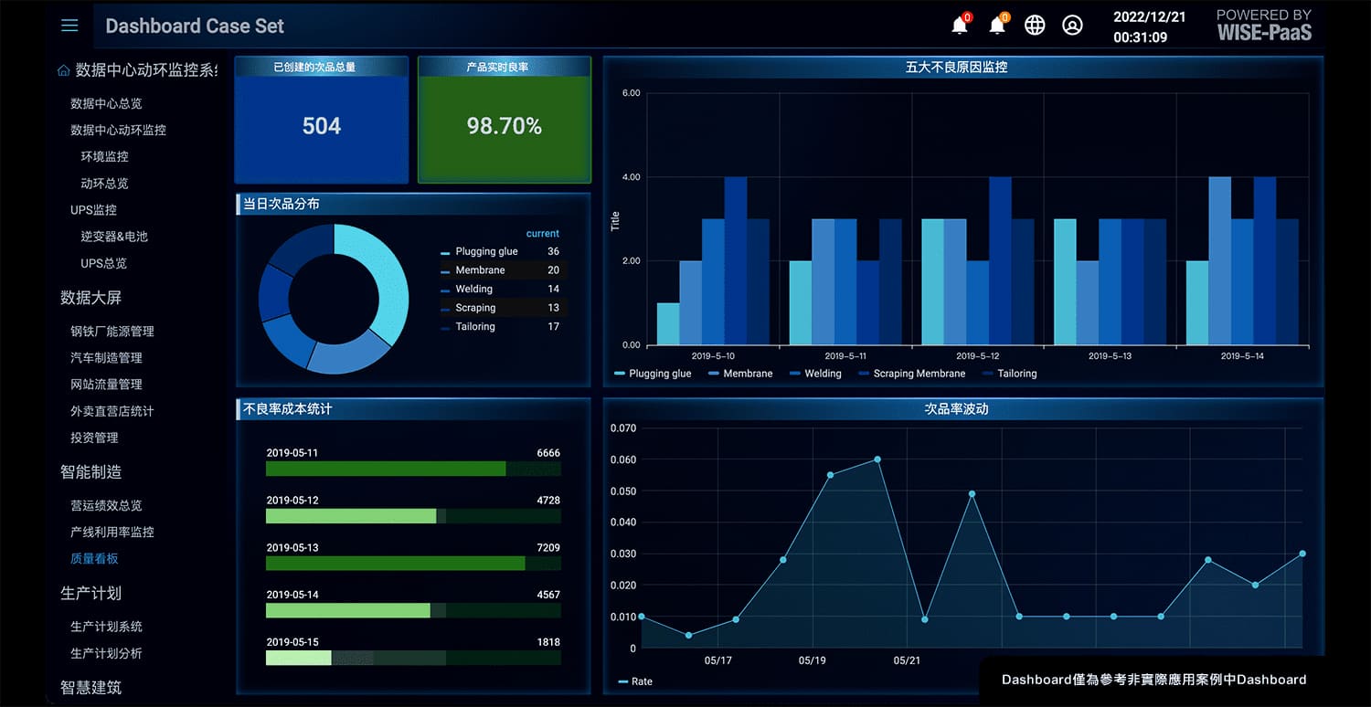Open 智慧建筑 section heading
Viewport: 1371px width, 707px height.
click(x=90, y=687)
